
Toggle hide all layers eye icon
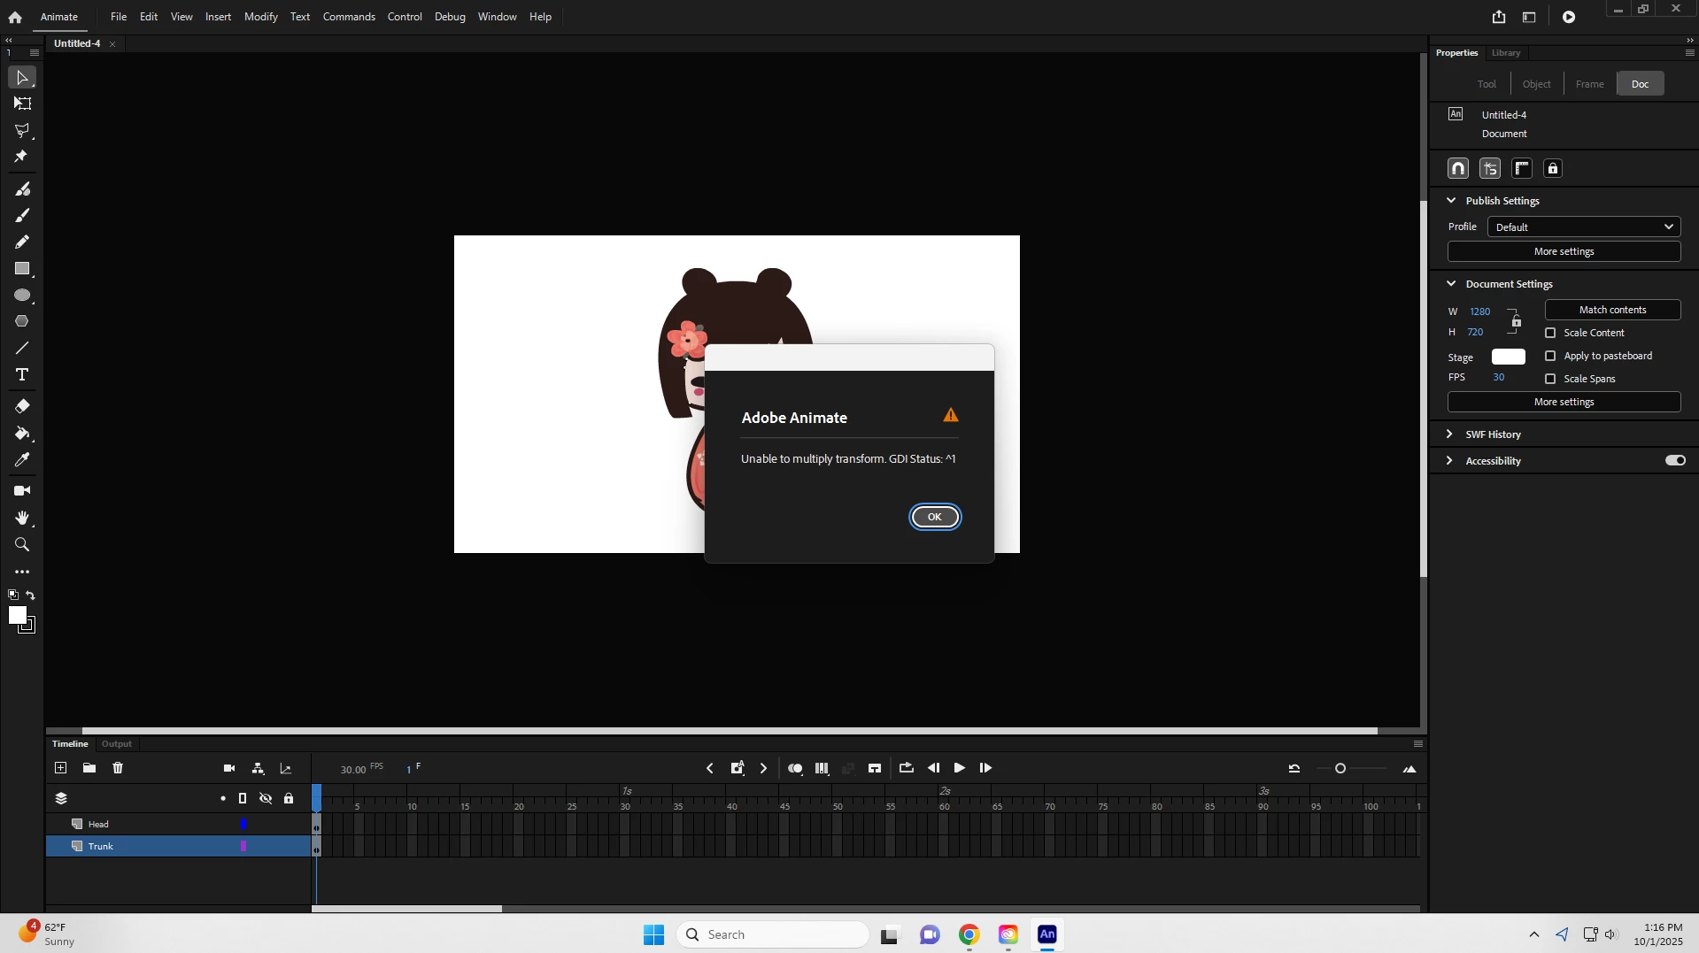(x=266, y=799)
